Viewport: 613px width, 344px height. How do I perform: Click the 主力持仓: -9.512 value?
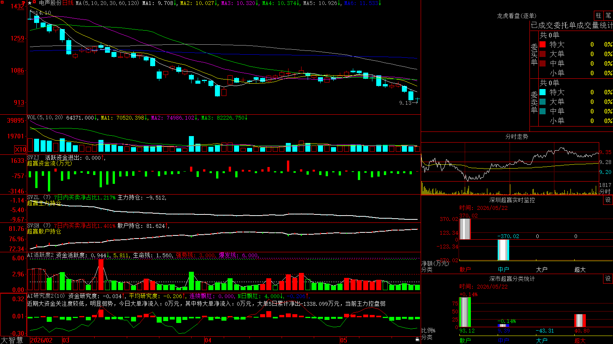point(142,198)
